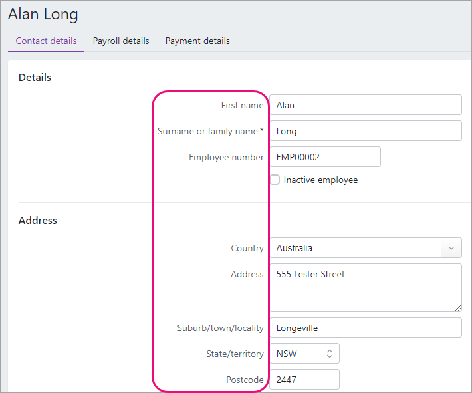Click the Employee number label

coord(226,157)
